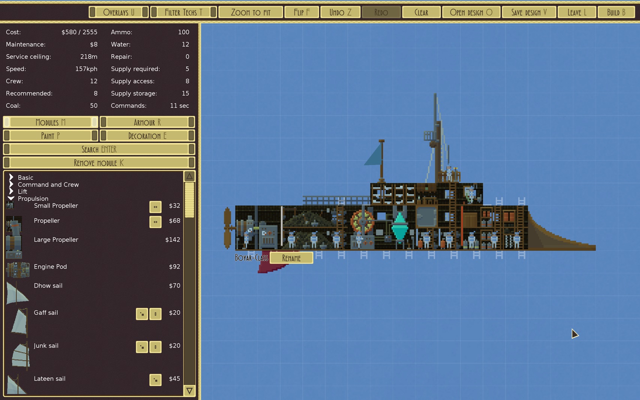Click the Zoom to fit button
This screenshot has width=640, height=400.
[x=251, y=12]
